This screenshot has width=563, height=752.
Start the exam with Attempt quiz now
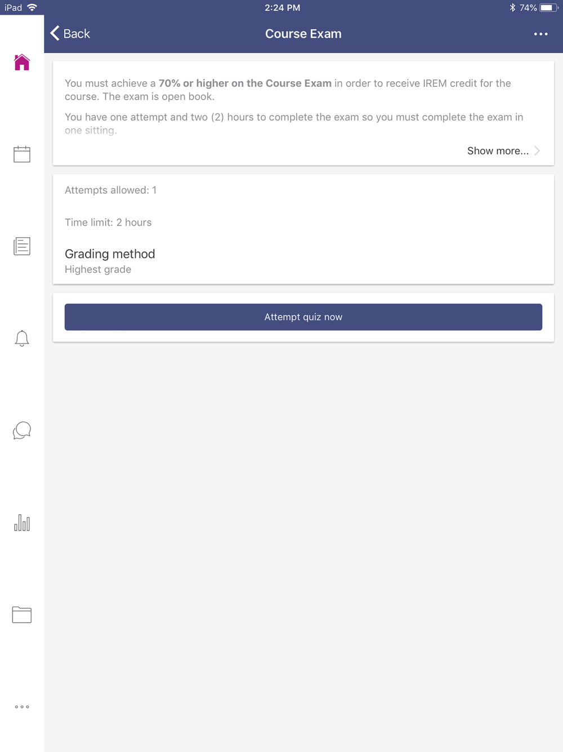tap(303, 317)
